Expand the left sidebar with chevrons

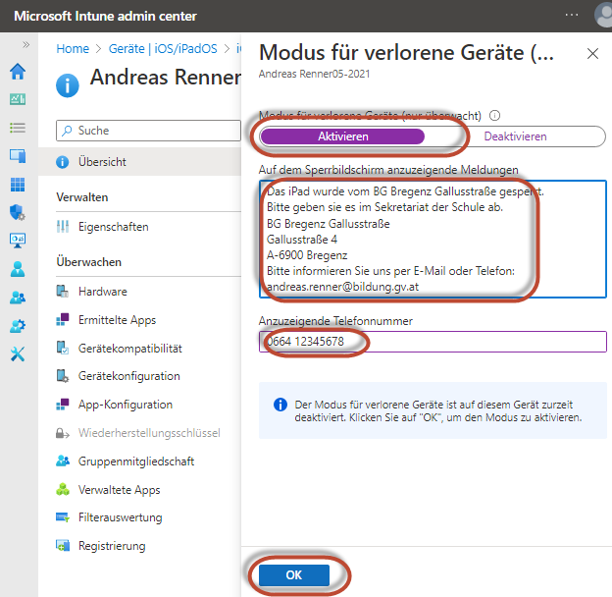(x=26, y=45)
